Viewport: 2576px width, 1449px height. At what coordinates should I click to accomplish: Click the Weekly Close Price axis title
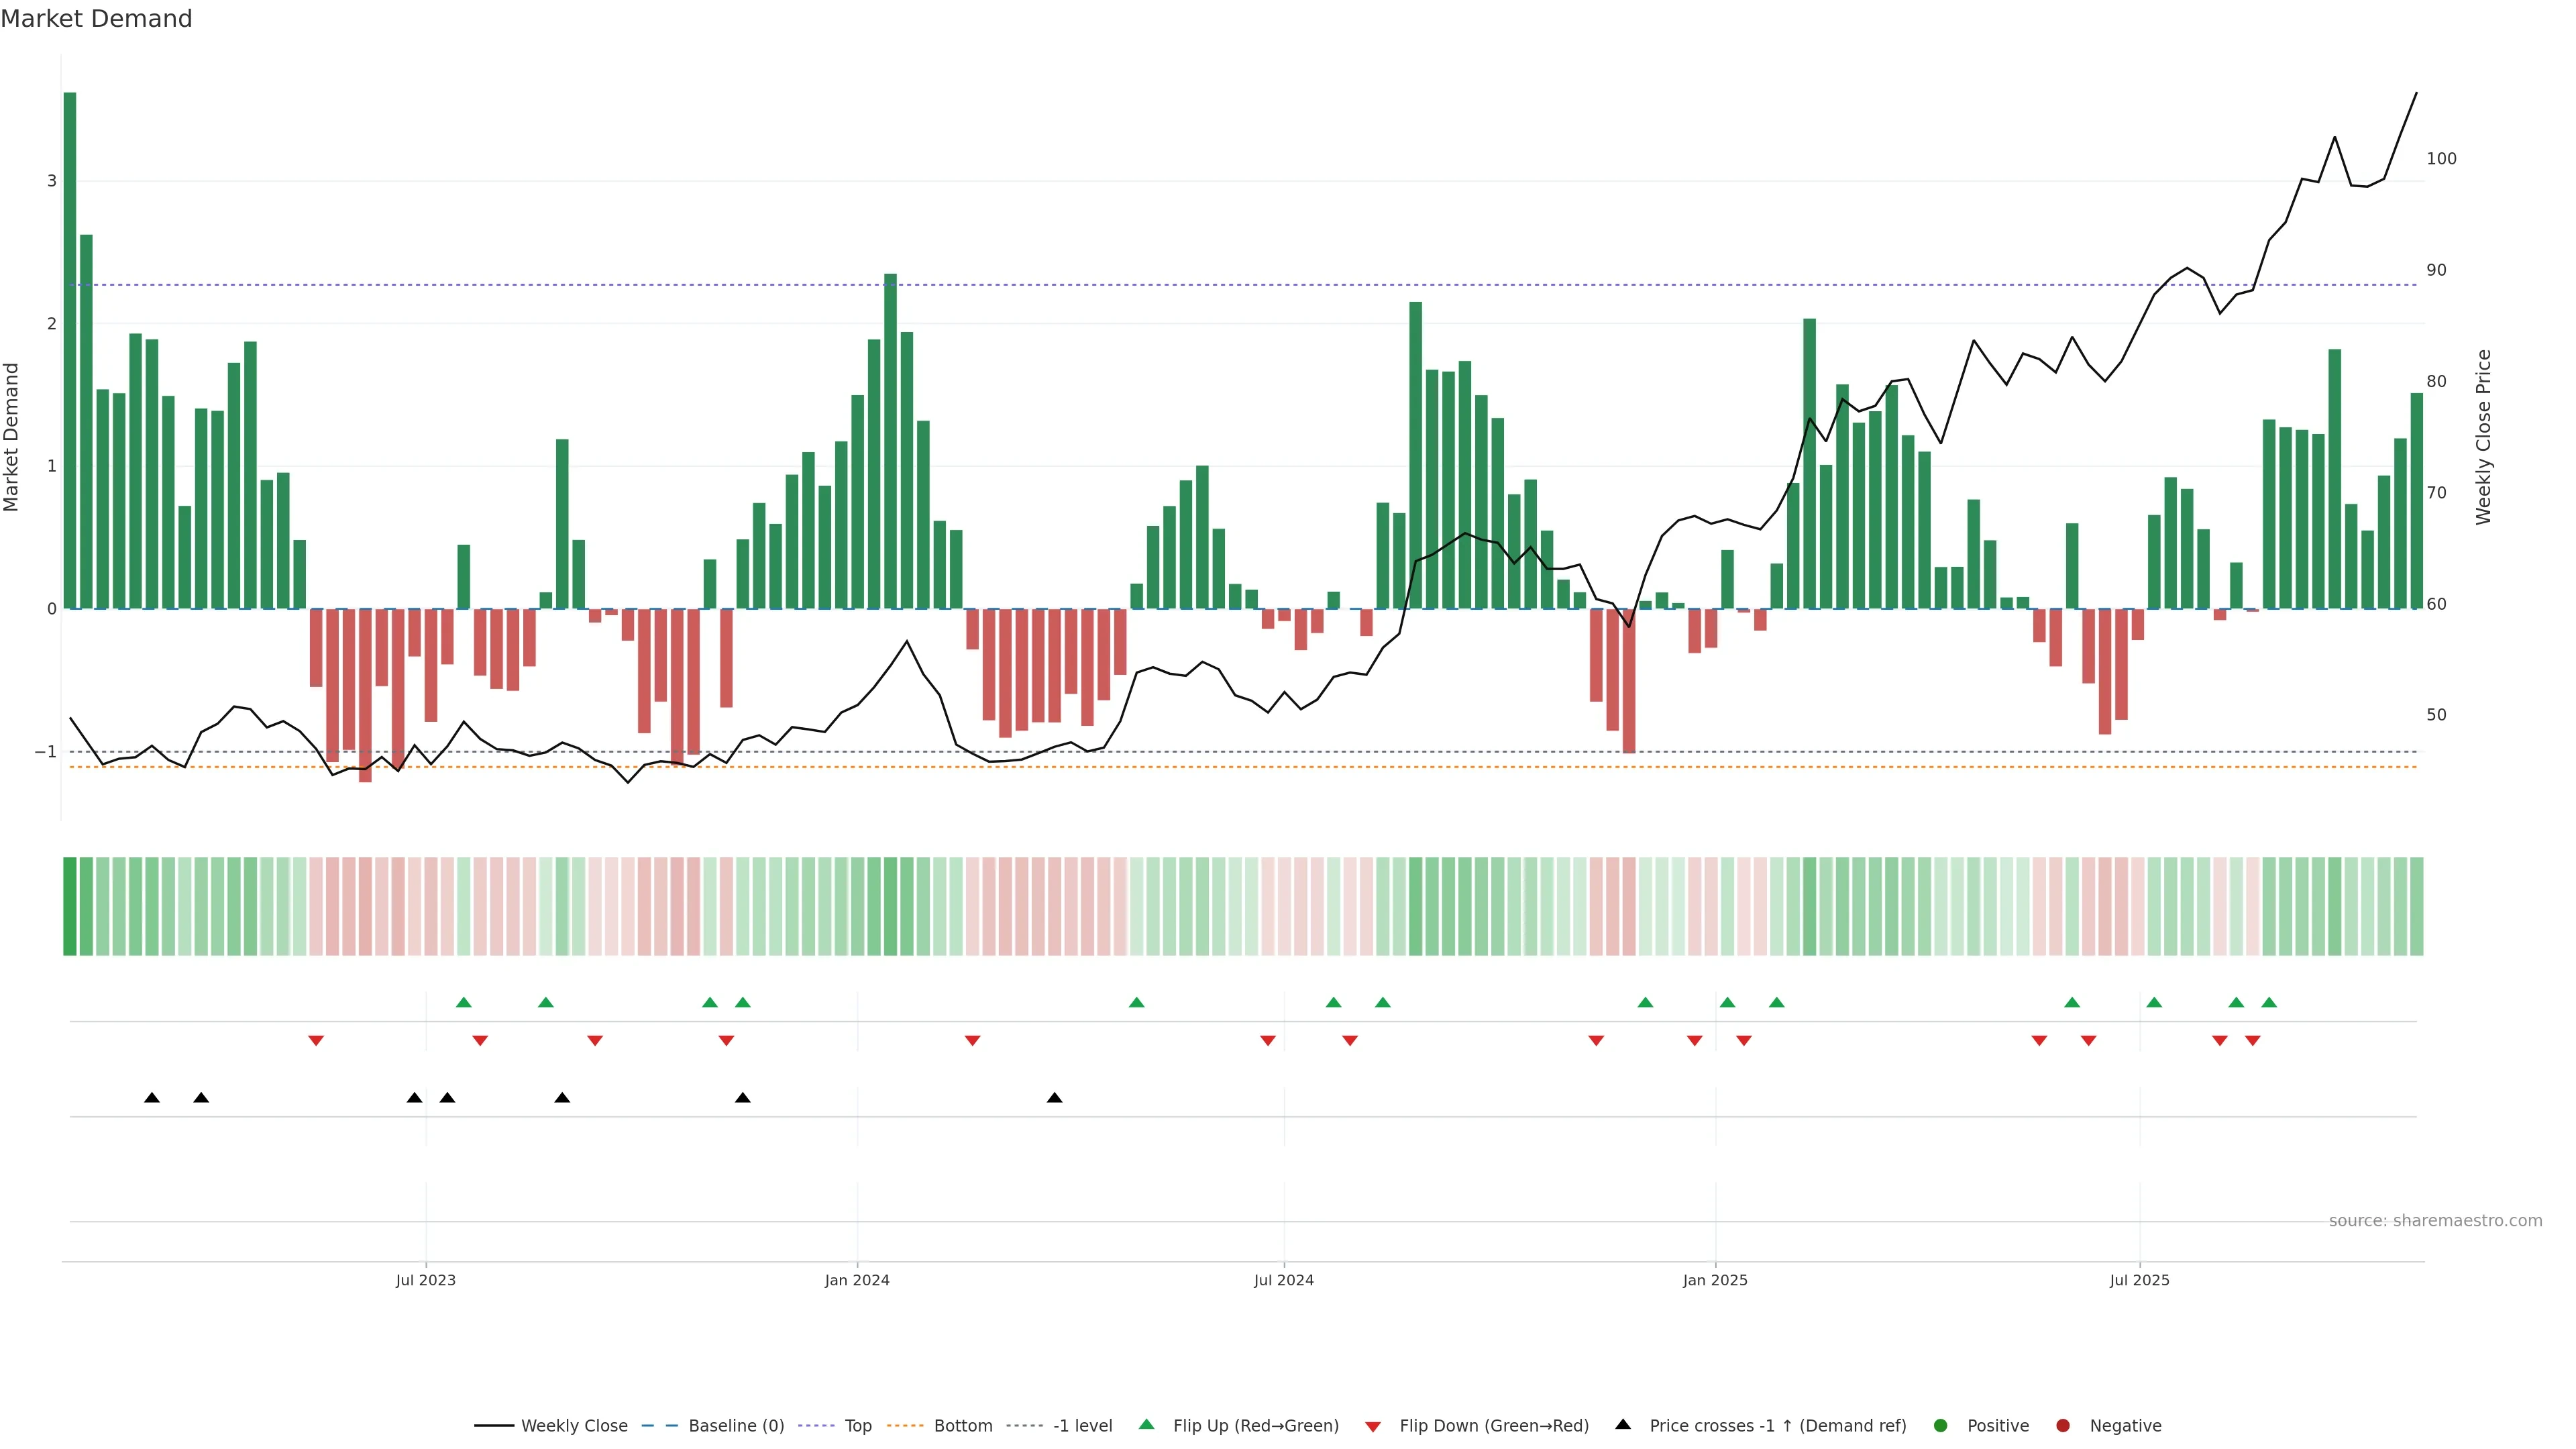pos(2484,437)
